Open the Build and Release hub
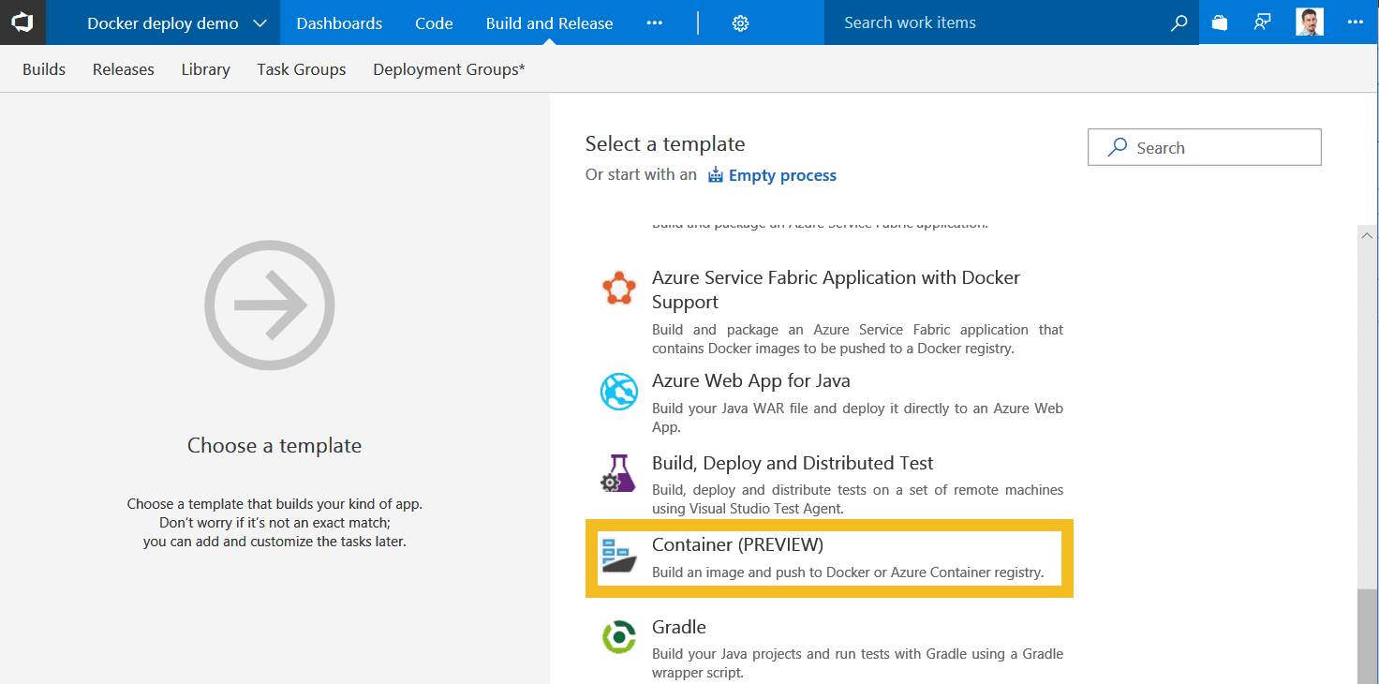 click(x=549, y=22)
